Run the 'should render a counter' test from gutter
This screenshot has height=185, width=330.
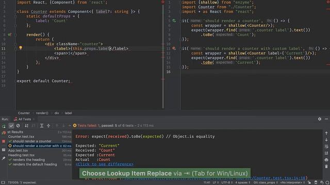point(174,21)
